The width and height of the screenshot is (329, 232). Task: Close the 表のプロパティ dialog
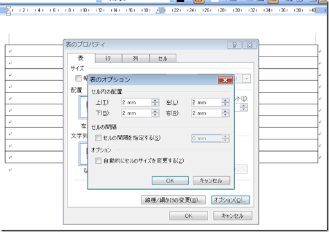tap(250, 45)
